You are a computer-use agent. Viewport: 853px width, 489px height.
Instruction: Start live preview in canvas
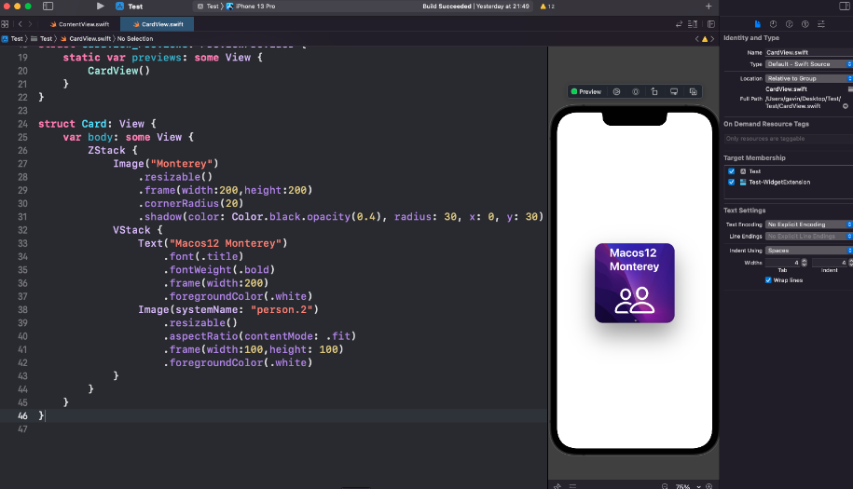[616, 92]
